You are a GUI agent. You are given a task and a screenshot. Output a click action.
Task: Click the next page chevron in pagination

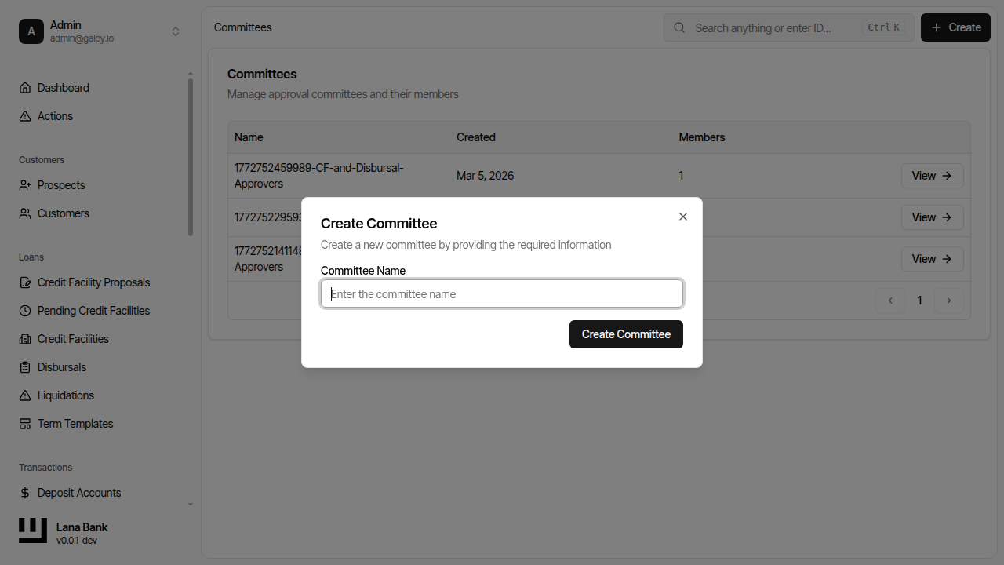[948, 300]
